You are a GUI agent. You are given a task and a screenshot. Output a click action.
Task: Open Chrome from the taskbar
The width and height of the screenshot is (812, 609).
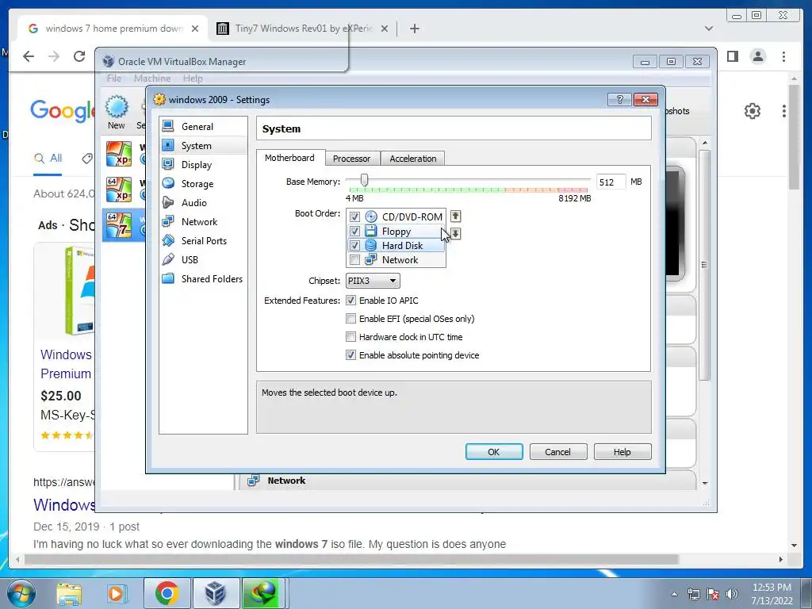click(x=167, y=593)
